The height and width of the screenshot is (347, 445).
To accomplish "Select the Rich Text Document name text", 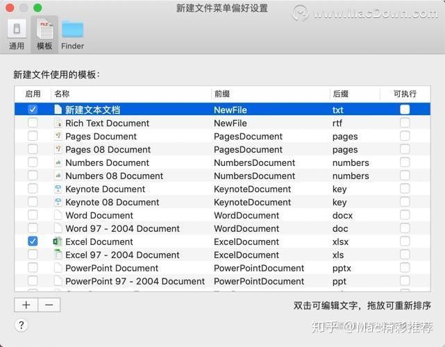I will click(107, 123).
